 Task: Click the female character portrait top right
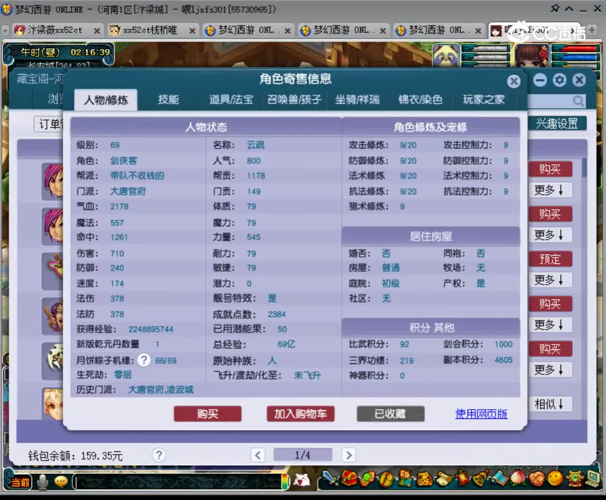coord(532,55)
